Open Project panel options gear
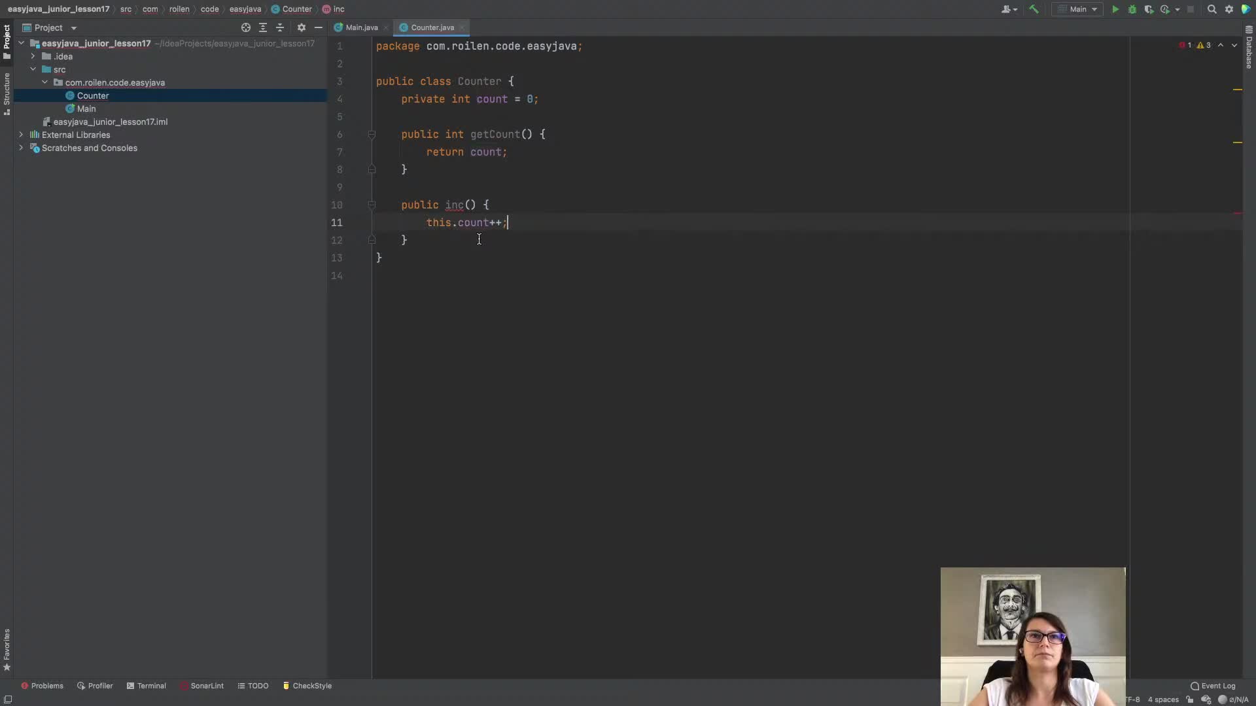1256x706 pixels. click(302, 27)
